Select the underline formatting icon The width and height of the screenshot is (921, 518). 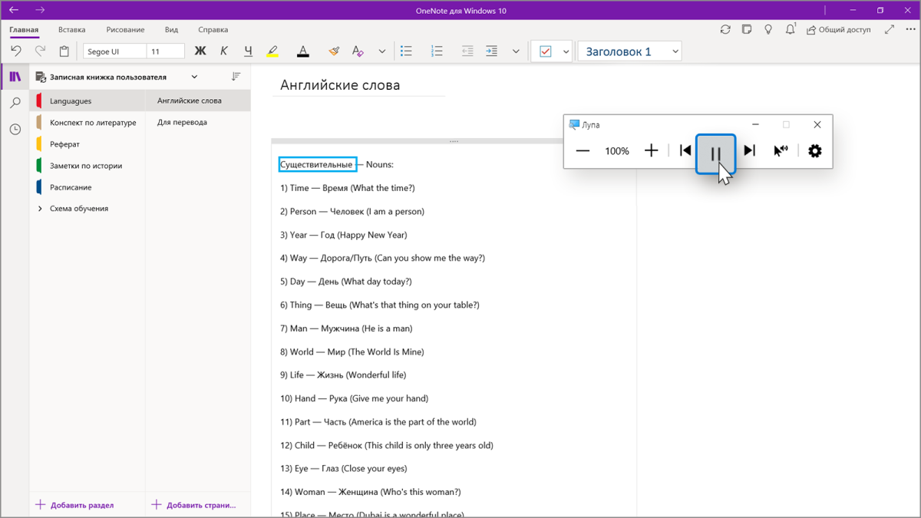(248, 51)
